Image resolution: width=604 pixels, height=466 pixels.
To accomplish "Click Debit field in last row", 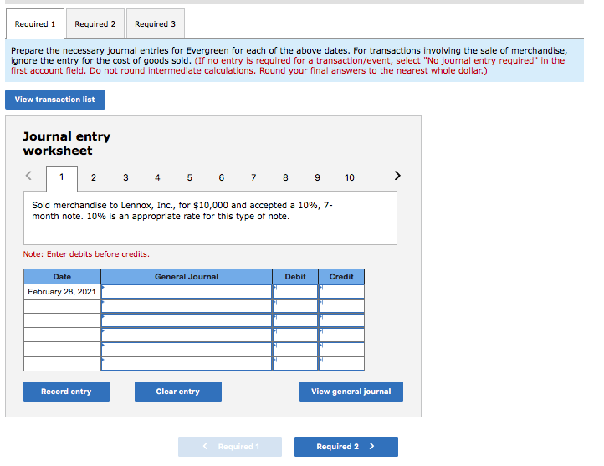I will 295,364.
